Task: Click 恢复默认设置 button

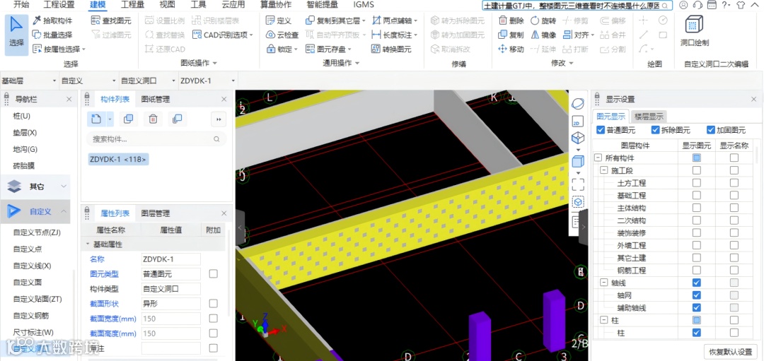Action: click(731, 352)
